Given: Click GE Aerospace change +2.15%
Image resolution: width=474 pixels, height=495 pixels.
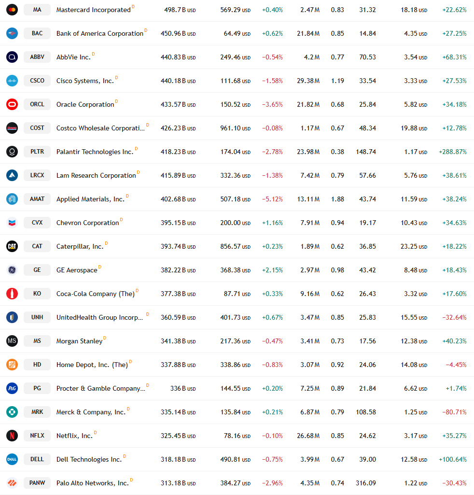Looking at the screenshot, I should pos(272,270).
